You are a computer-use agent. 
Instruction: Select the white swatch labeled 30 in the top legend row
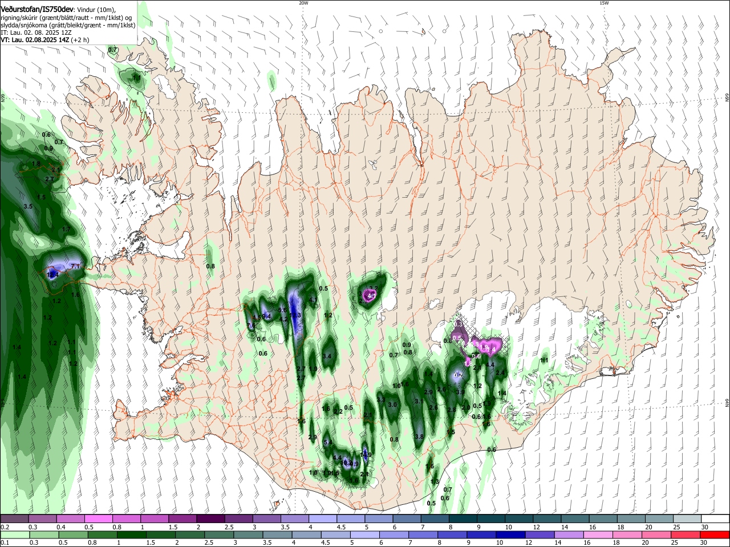click(715, 519)
